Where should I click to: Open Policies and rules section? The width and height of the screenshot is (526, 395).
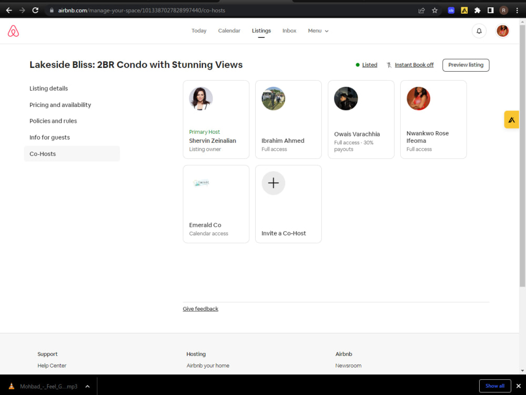click(53, 121)
